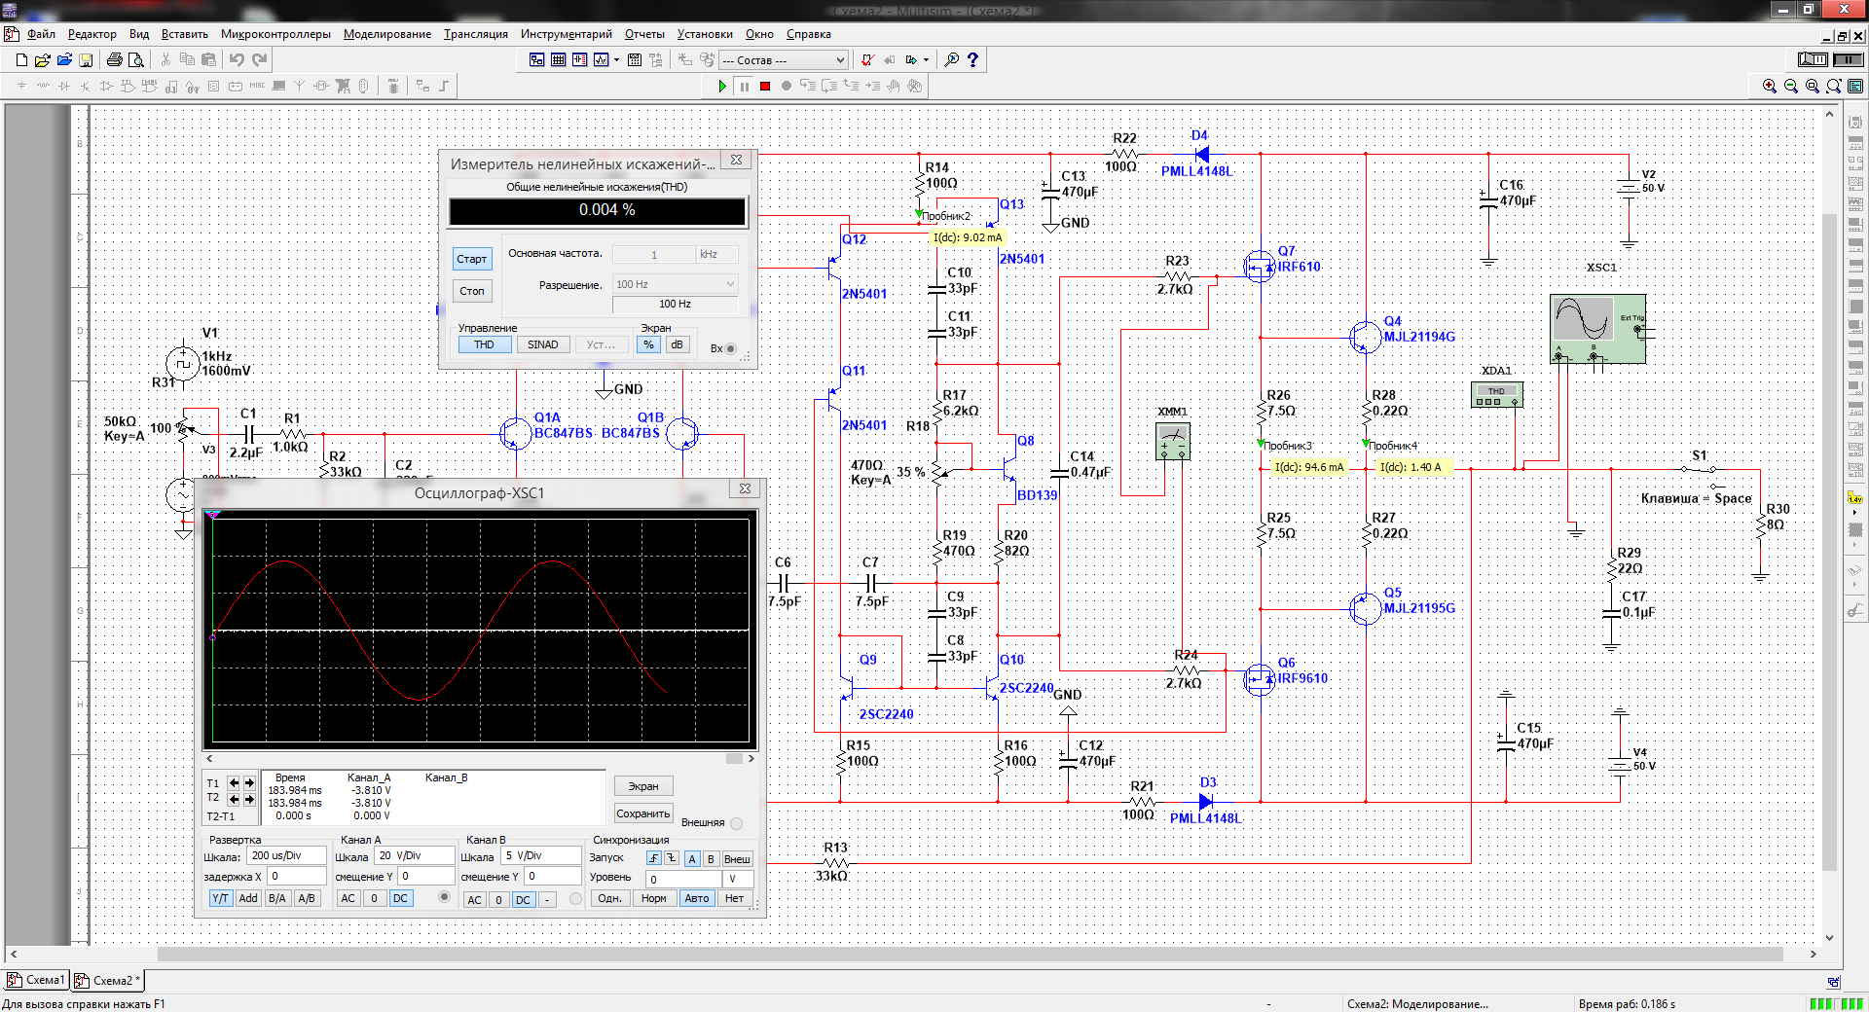Pause the running simulation
This screenshot has width=1869, height=1012.
point(744,87)
